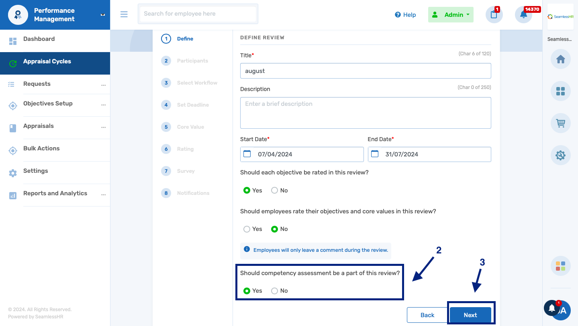Click the Back button
This screenshot has height=326, width=578.
(x=427, y=315)
